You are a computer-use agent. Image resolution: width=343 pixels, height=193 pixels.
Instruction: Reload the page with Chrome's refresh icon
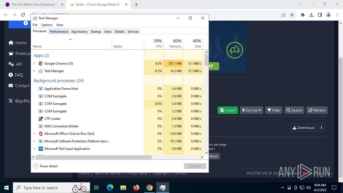23,15
